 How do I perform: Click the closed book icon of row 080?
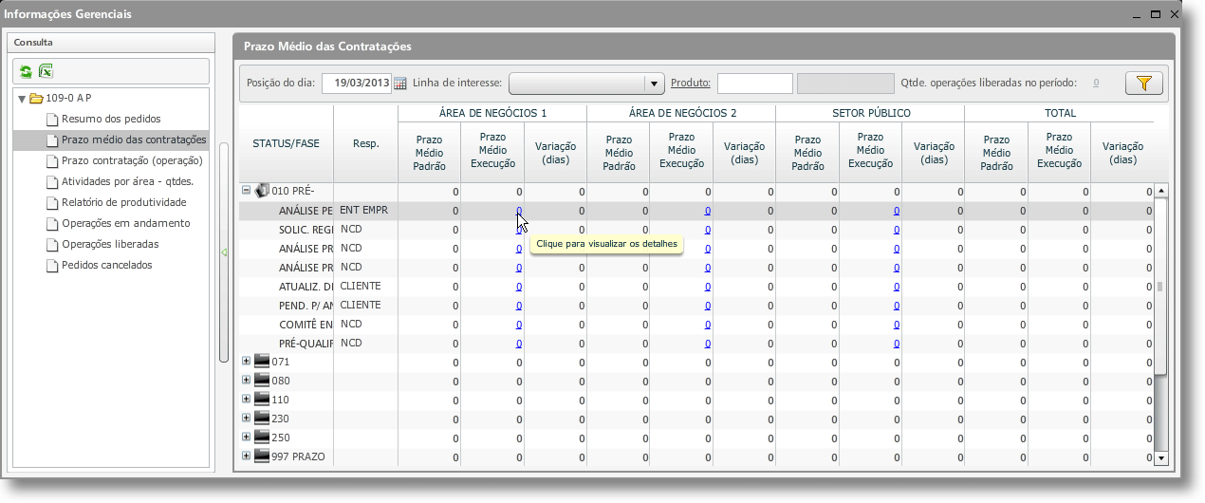click(x=262, y=381)
